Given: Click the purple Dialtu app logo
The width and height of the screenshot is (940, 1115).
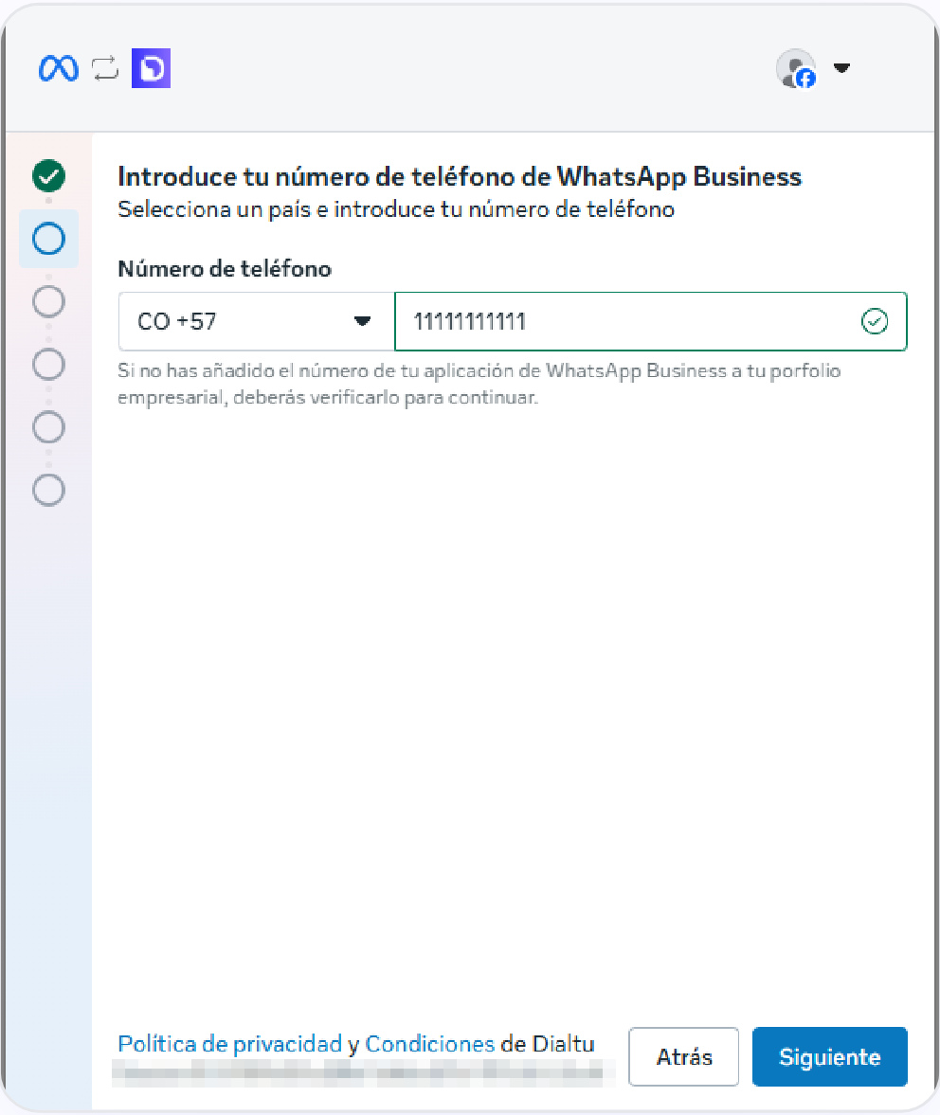Looking at the screenshot, I should 151,68.
